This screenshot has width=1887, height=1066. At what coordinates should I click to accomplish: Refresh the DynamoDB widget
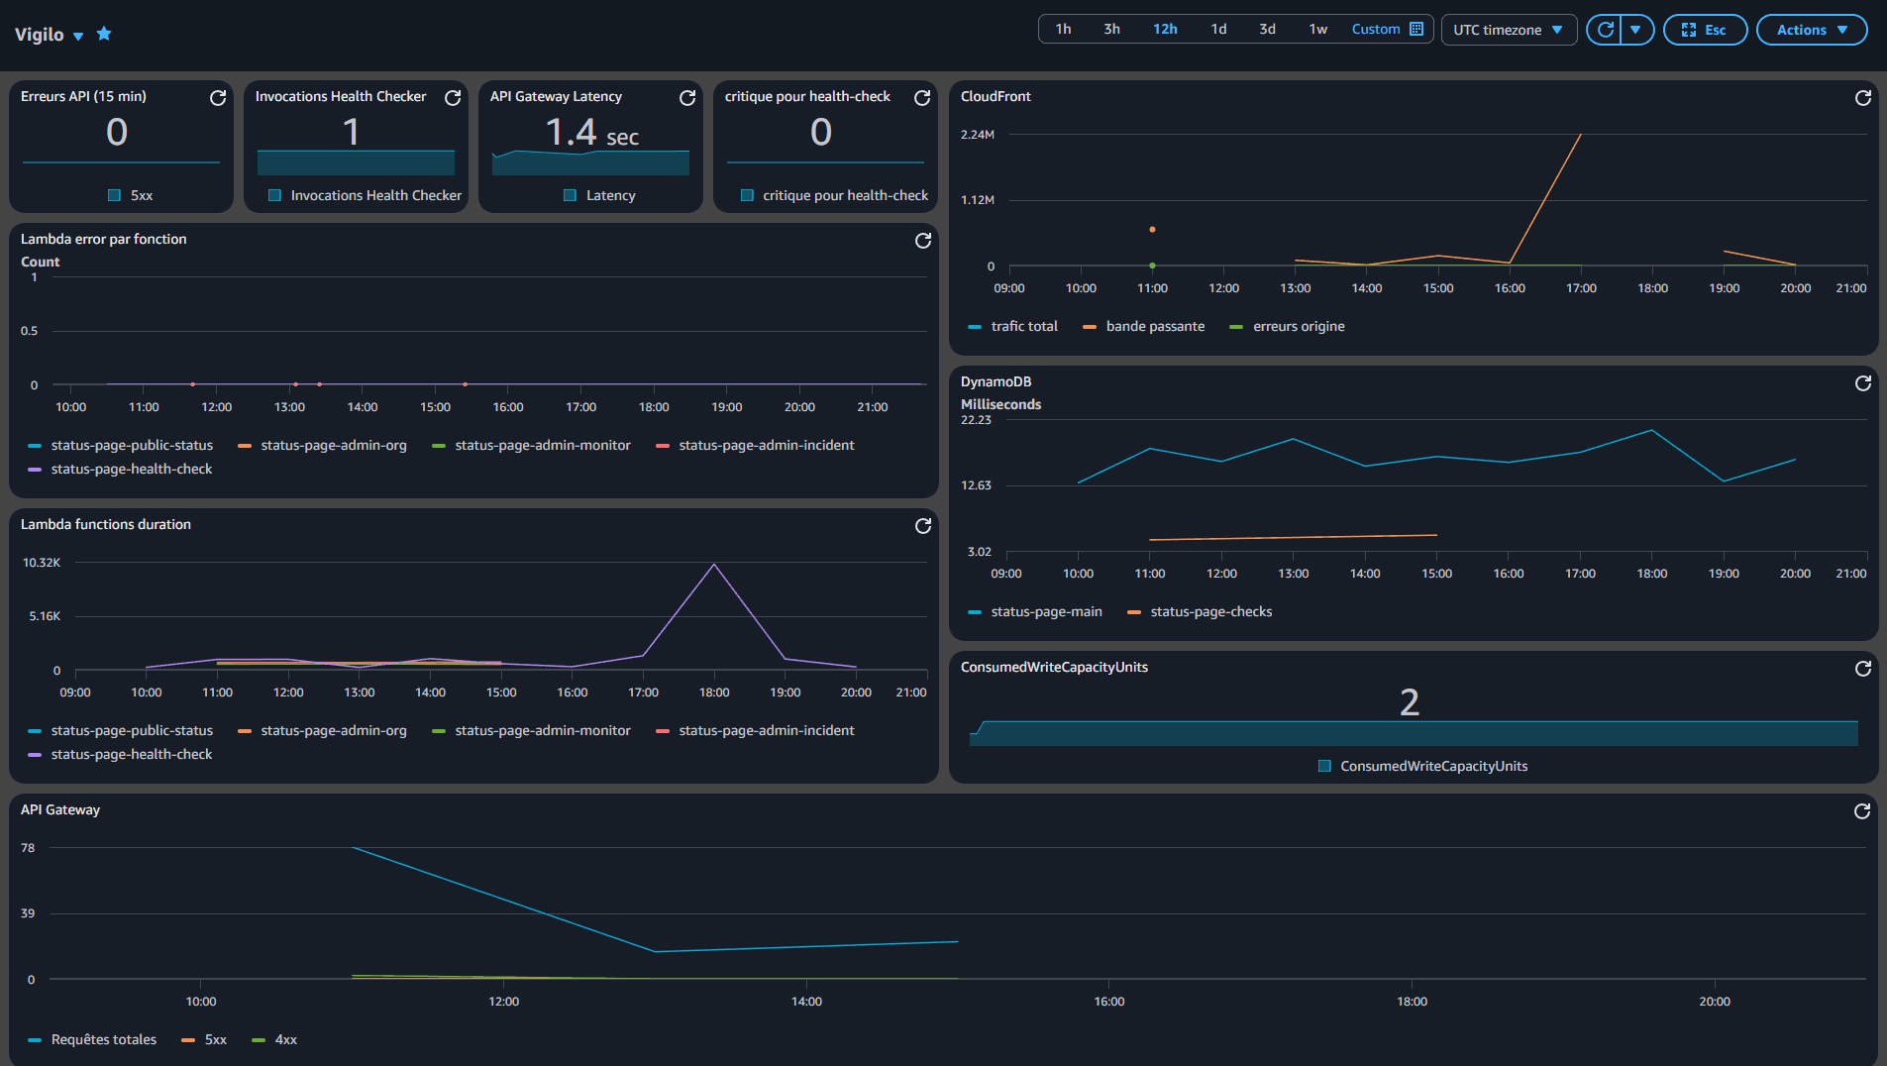1862,383
